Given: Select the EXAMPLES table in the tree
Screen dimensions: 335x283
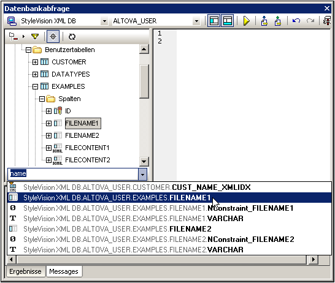Looking at the screenshot, I should (68, 86).
